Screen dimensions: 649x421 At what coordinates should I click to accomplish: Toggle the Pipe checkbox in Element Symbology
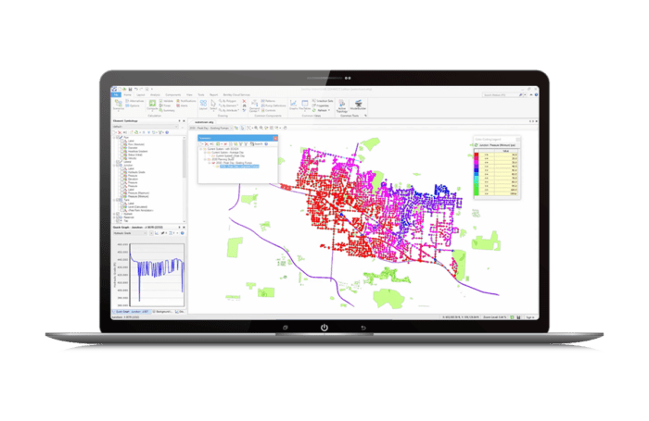(x=118, y=137)
